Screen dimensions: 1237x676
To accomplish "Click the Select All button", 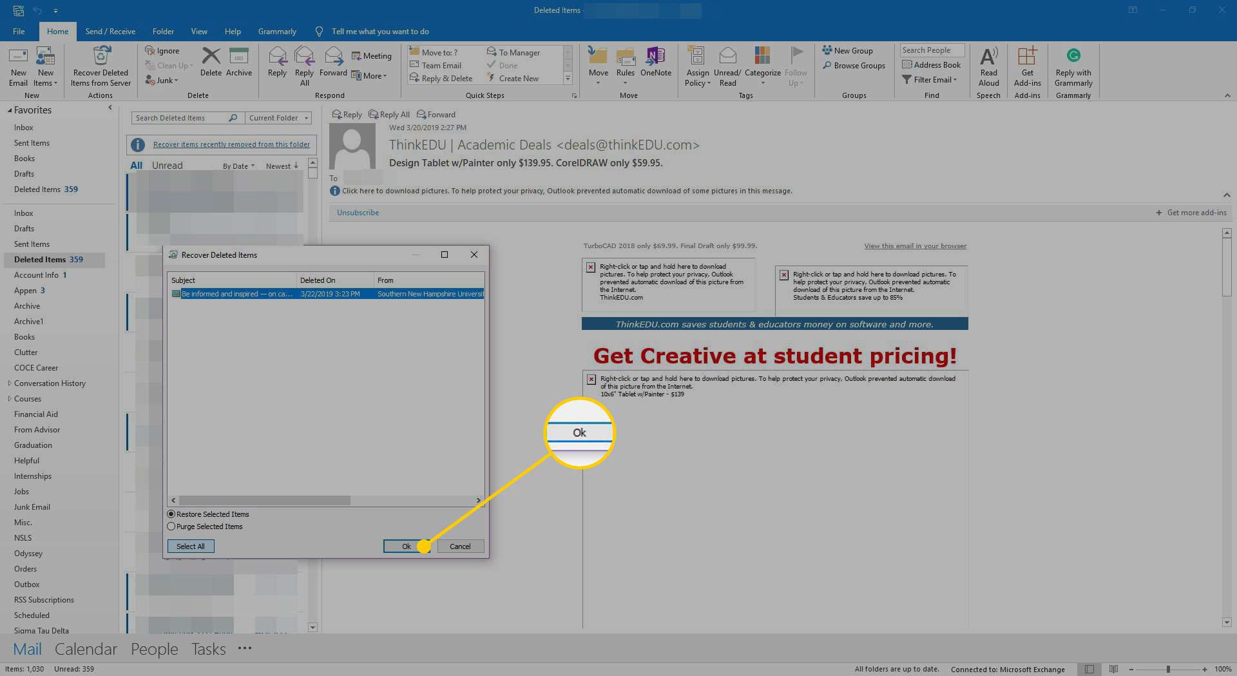I will tap(191, 546).
